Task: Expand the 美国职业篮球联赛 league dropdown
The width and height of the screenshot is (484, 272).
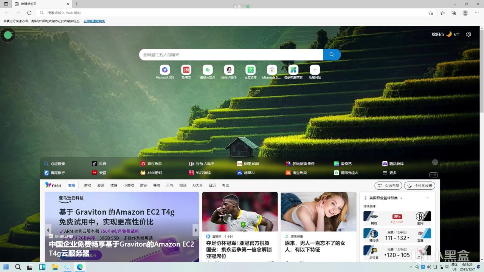Action: click(x=401, y=198)
